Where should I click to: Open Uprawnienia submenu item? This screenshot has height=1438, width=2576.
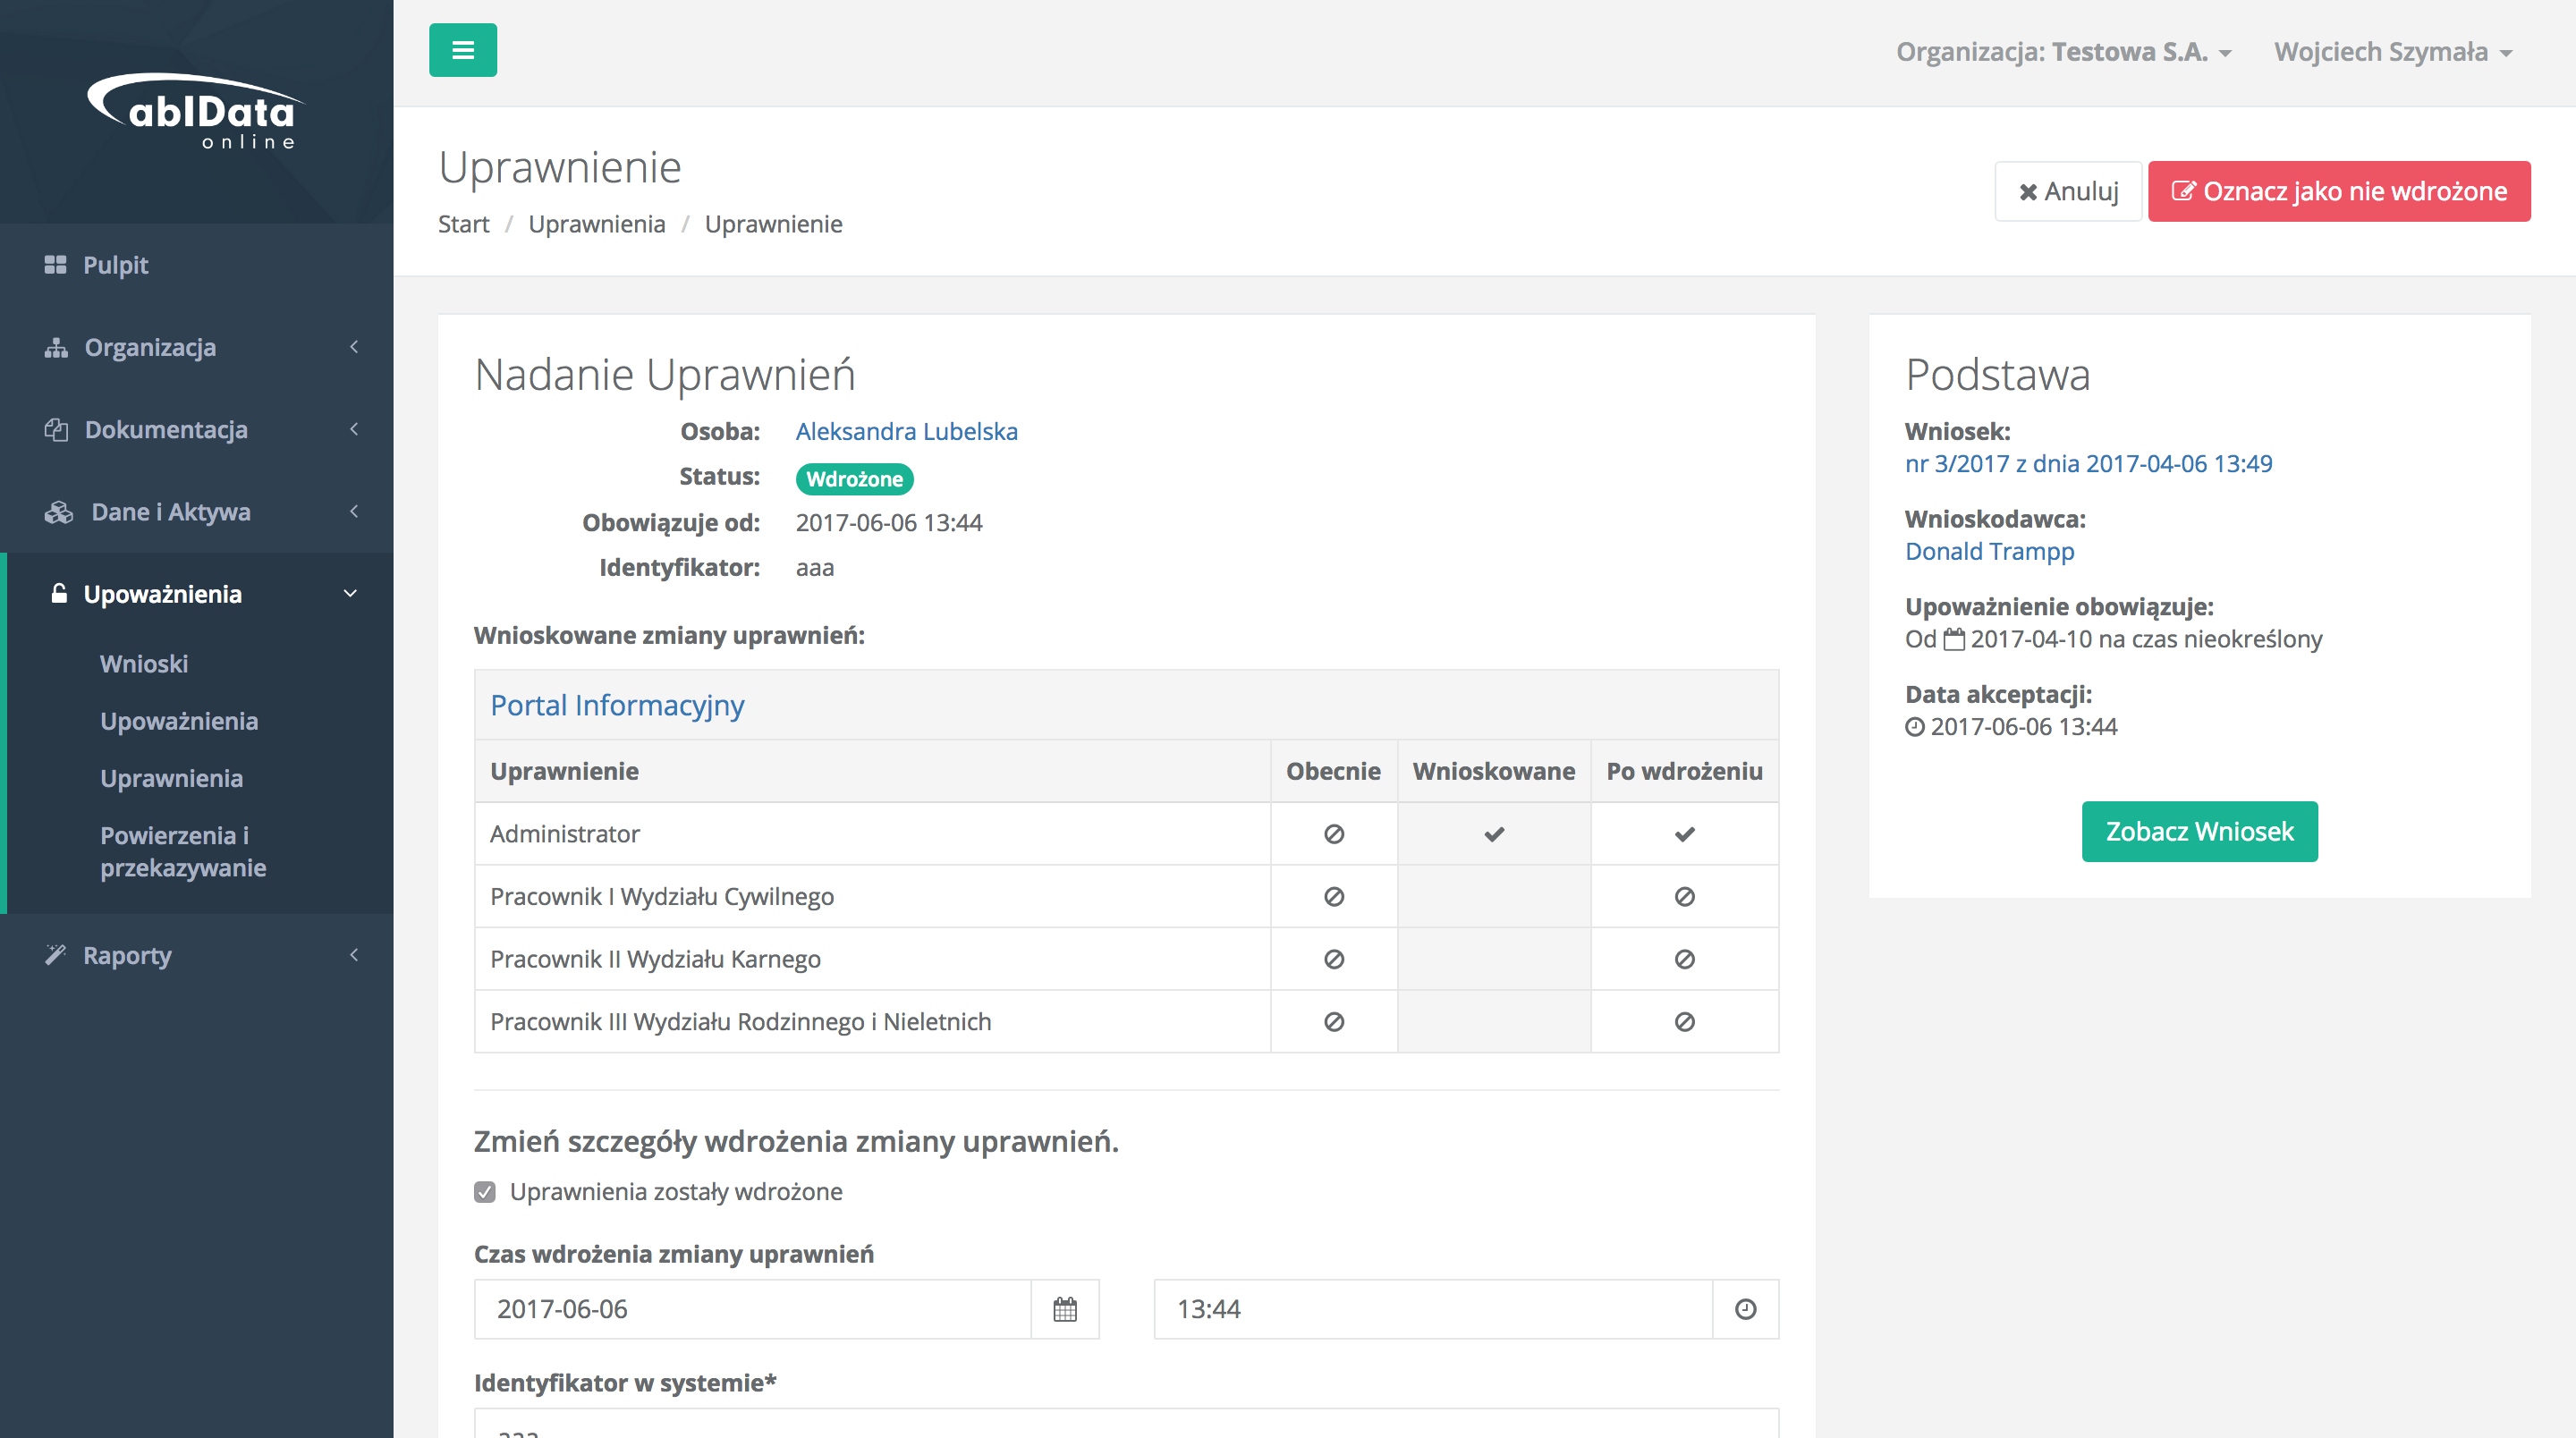coord(172,778)
